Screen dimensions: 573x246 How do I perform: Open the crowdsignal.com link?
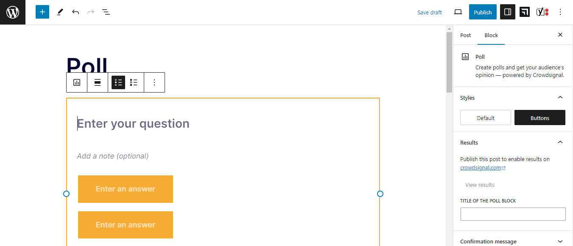pyautogui.click(x=481, y=167)
